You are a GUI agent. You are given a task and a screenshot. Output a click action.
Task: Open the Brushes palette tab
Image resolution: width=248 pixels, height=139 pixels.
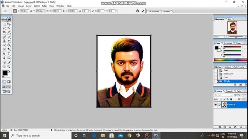point(167,12)
